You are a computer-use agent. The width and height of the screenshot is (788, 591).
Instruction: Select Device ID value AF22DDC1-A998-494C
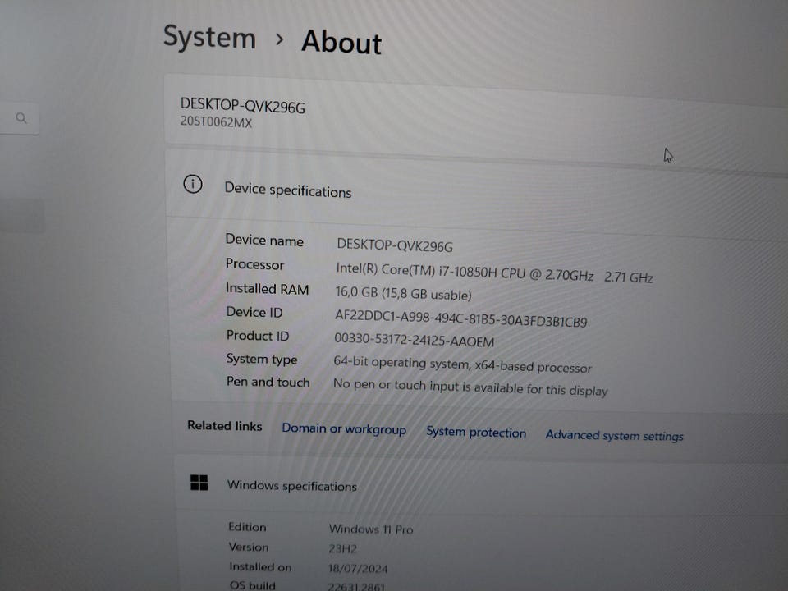click(x=460, y=318)
